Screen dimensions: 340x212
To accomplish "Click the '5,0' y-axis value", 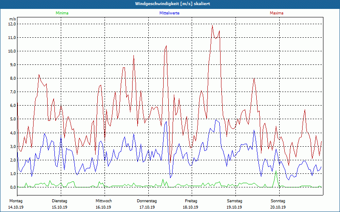I will (x=13, y=119).
